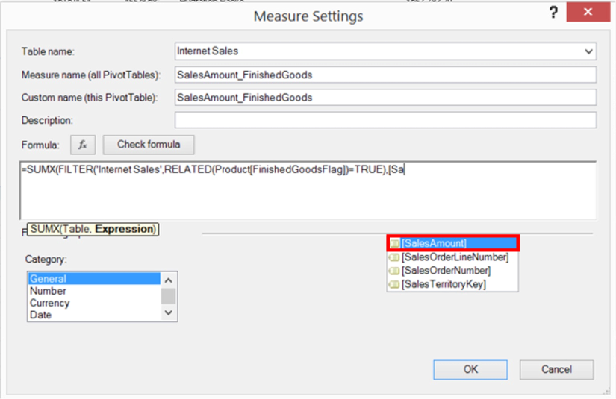Close the Measure Settings dialog
Screen dimensions: 616x399
591,13
